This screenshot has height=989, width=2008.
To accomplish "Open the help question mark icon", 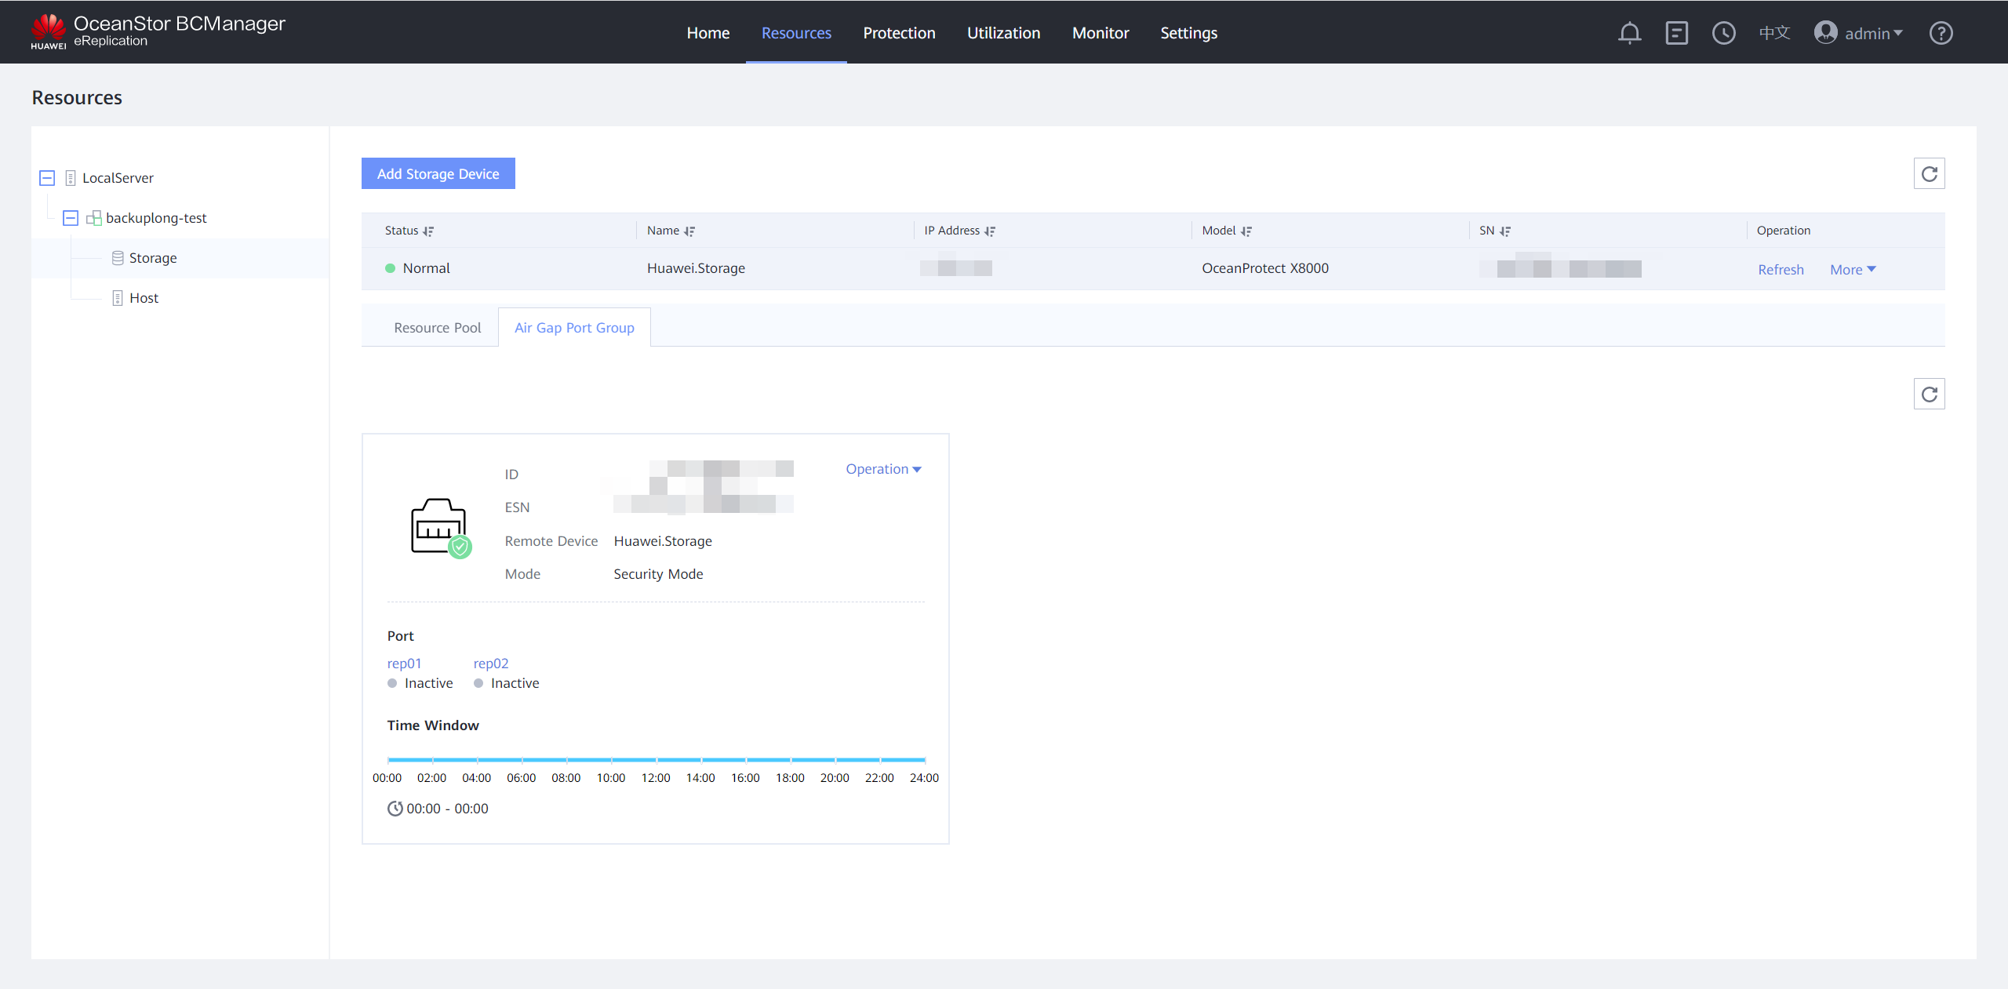I will (x=1941, y=33).
